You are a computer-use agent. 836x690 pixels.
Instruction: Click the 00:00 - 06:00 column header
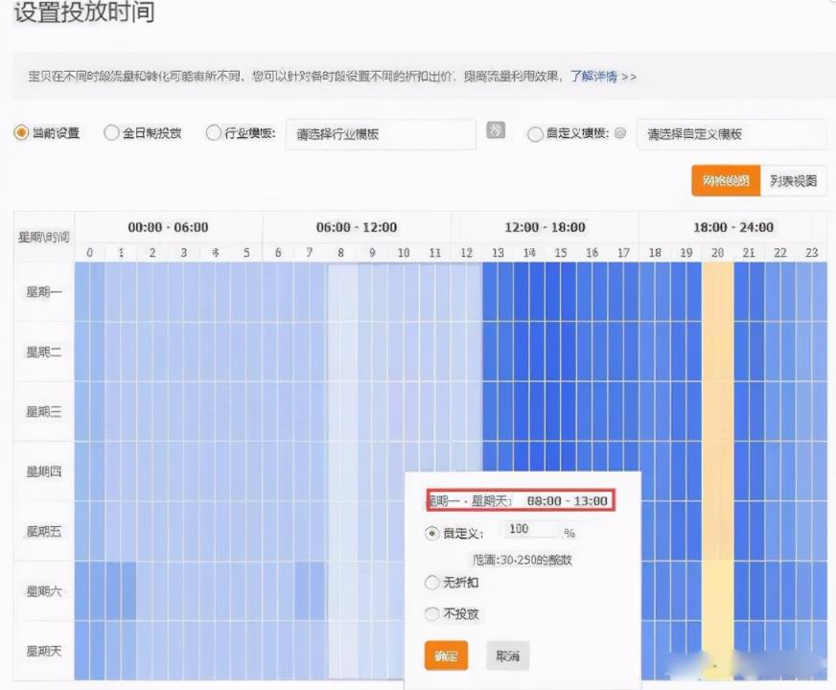(169, 227)
